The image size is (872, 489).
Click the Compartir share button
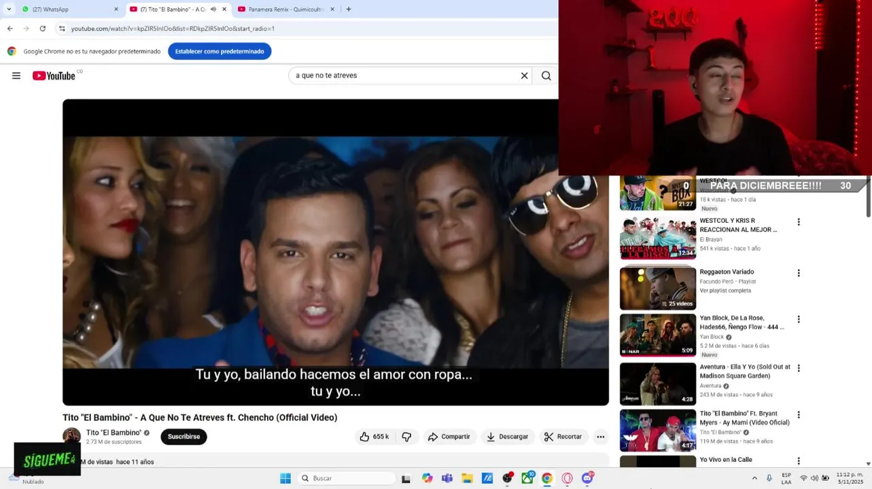(449, 437)
